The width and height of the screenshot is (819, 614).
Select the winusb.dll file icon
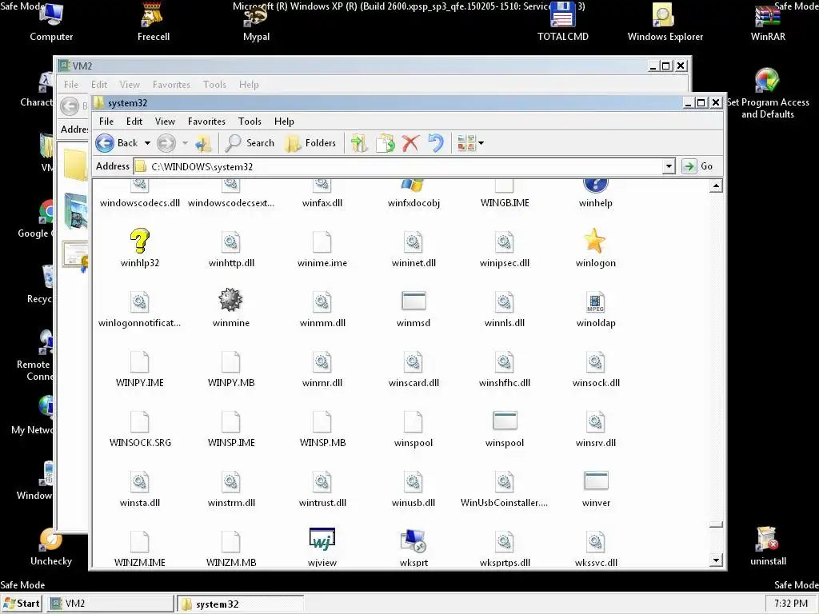[413, 481]
